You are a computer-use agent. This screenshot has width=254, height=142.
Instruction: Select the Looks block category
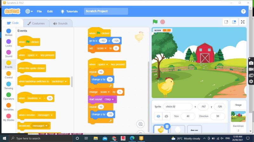(9, 43)
